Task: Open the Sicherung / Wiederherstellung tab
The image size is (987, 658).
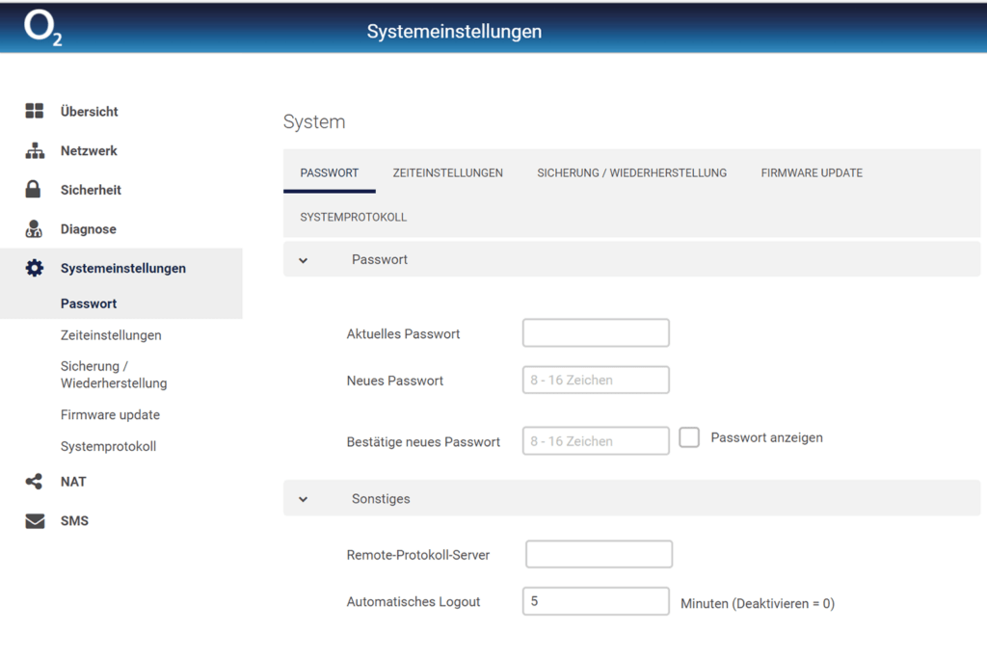Action: pyautogui.click(x=631, y=173)
